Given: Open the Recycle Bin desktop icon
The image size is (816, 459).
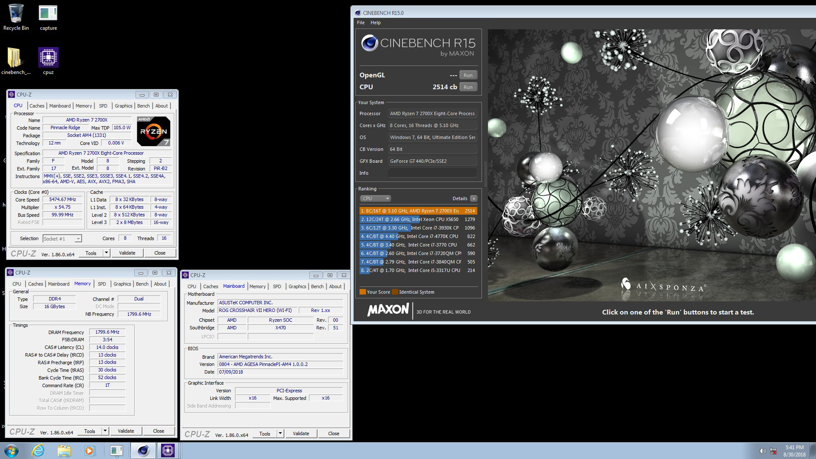Looking at the screenshot, I should pos(16,17).
